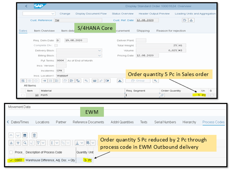
Task: Select the row checkbox for item 10
Action: pyautogui.click(x=23, y=95)
